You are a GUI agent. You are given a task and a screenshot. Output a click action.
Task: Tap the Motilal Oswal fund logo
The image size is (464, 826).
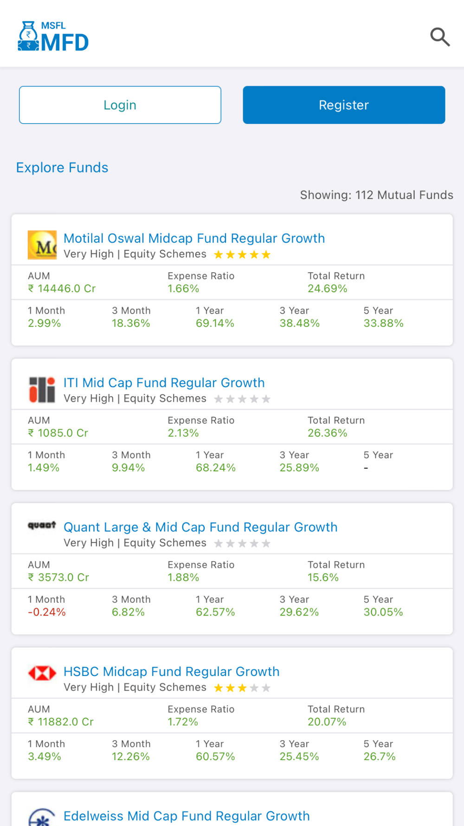[x=42, y=245]
